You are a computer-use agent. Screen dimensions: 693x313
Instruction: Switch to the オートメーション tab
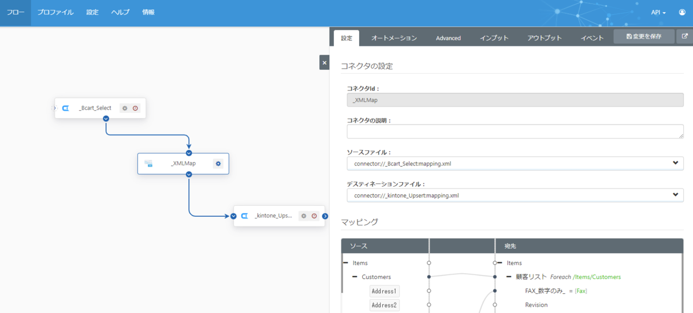click(394, 38)
